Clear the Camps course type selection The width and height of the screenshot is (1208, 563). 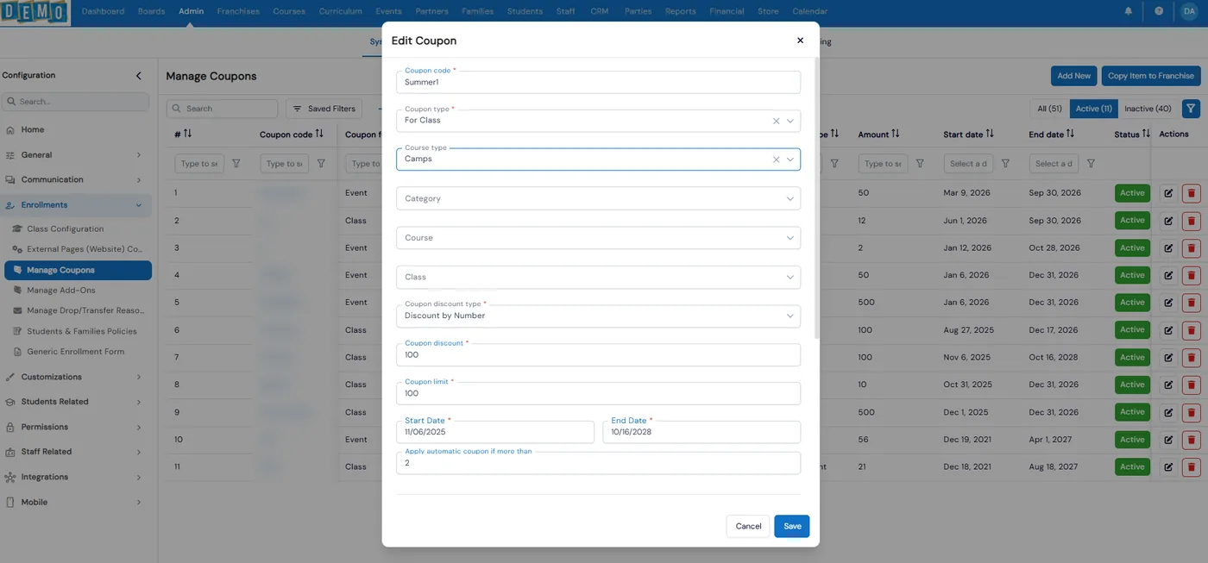coord(776,160)
